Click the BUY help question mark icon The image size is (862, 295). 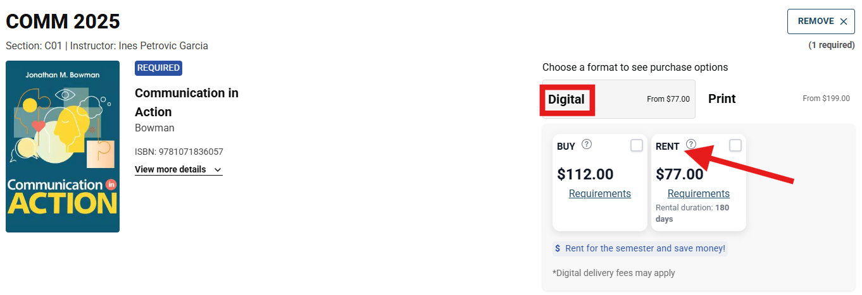587,144
